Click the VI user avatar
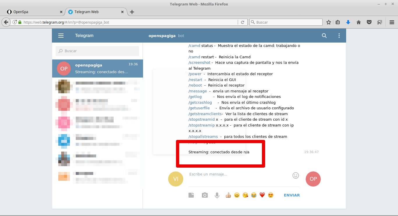 click(176, 179)
